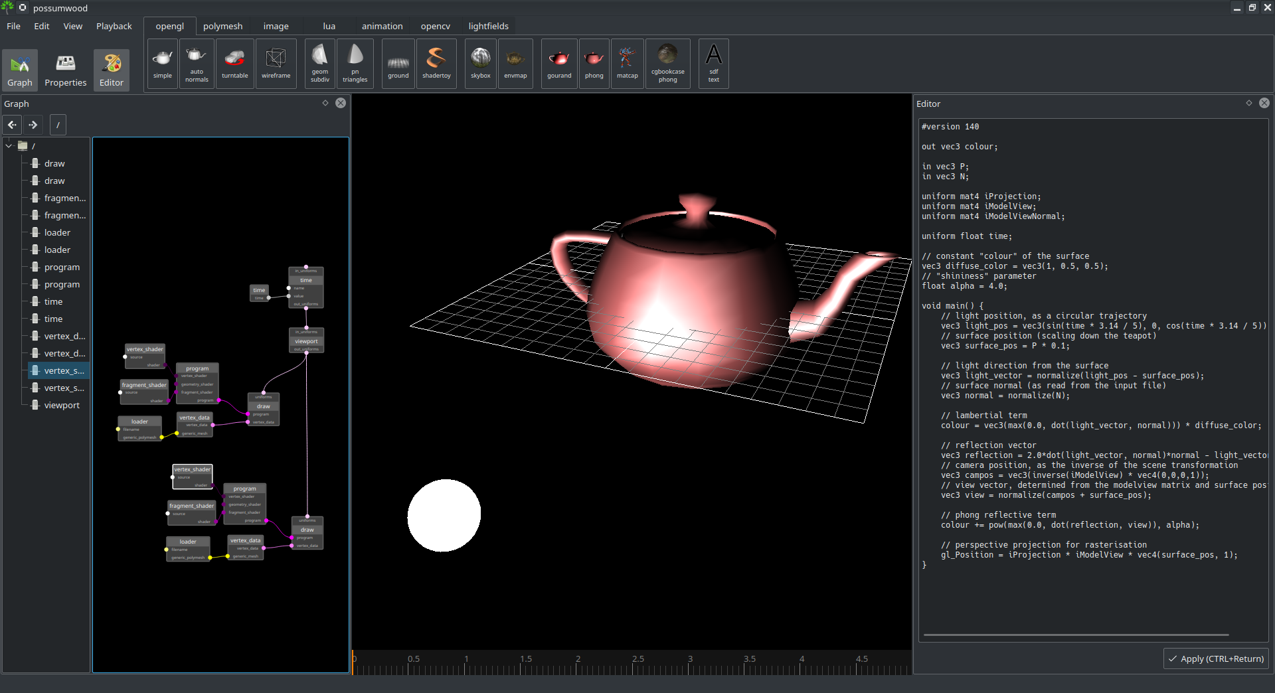Open the Playback menu
This screenshot has height=693, width=1275.
[114, 27]
